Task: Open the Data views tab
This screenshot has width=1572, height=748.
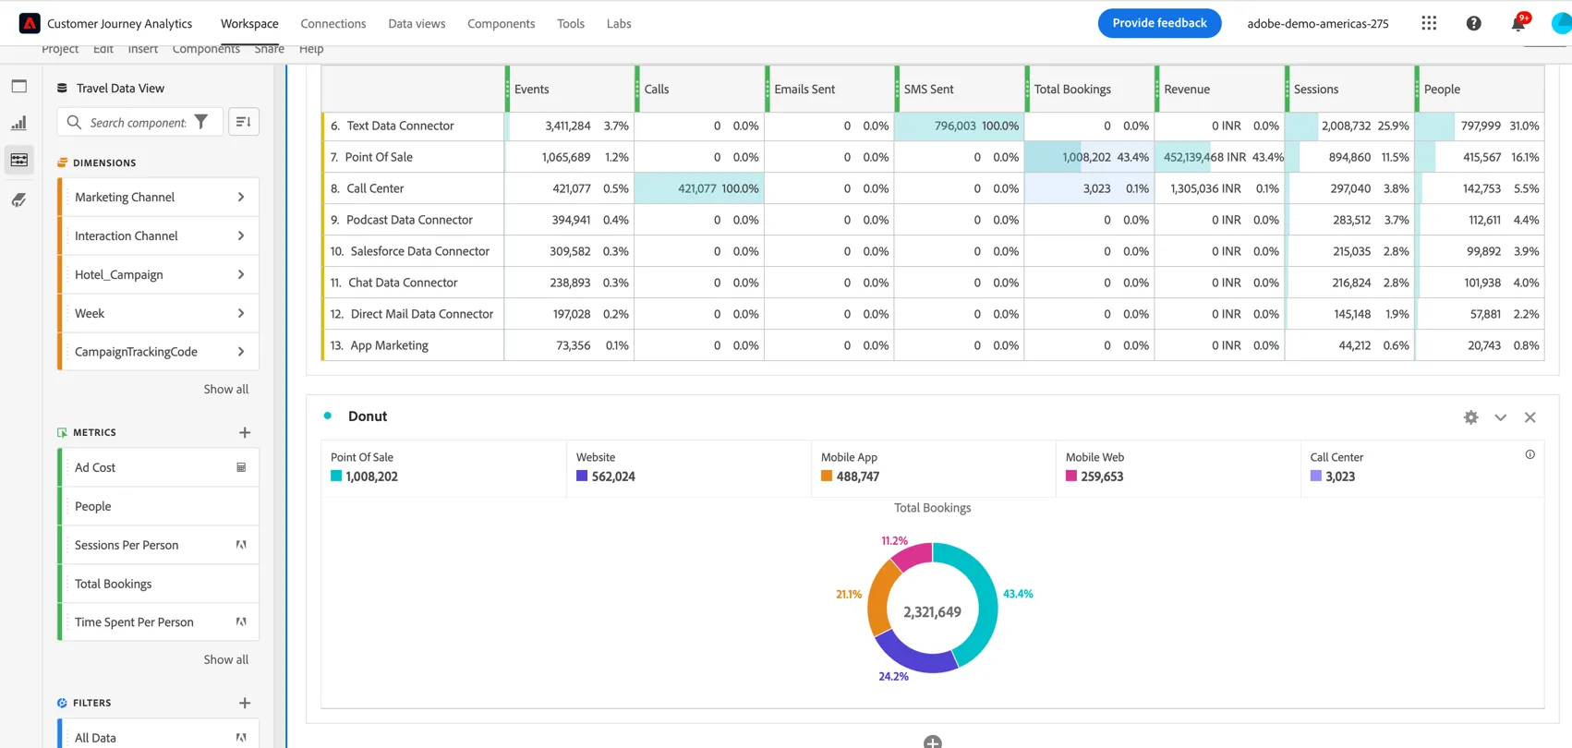Action: [417, 23]
